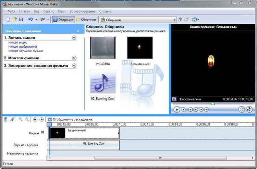Image resolution: width=257 pixels, height=169 pixels.
Task: Click the preview seek bar handle
Action: point(212,104)
